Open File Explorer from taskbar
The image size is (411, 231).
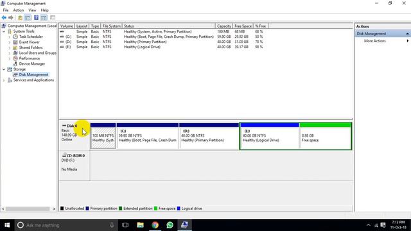(x=140, y=225)
